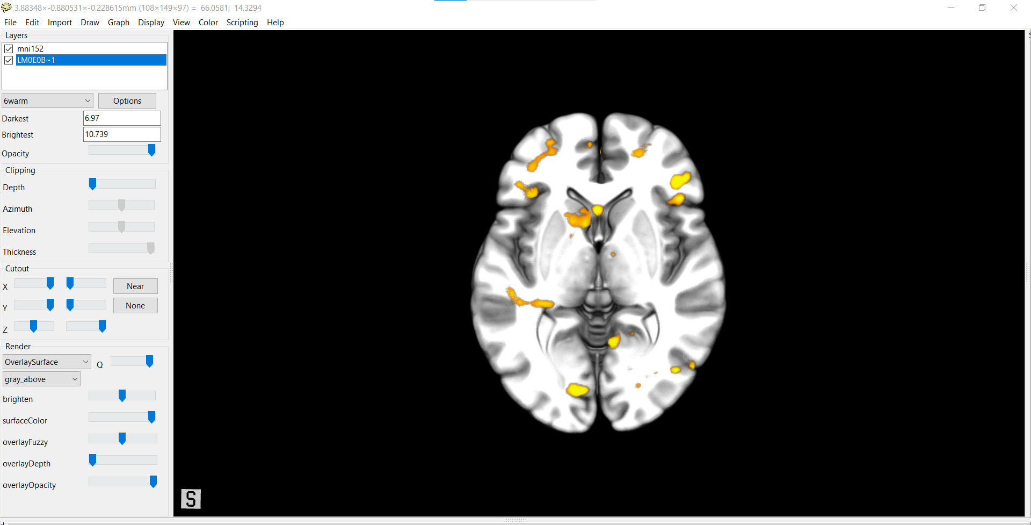Open the Display menu

tap(151, 23)
